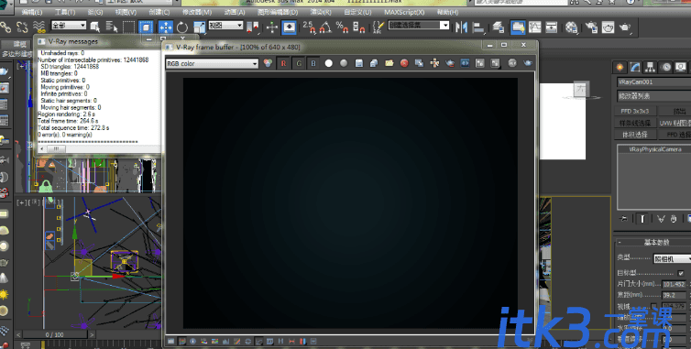Open the 修改器(M) menu
The image size is (691, 349).
[x=197, y=12]
